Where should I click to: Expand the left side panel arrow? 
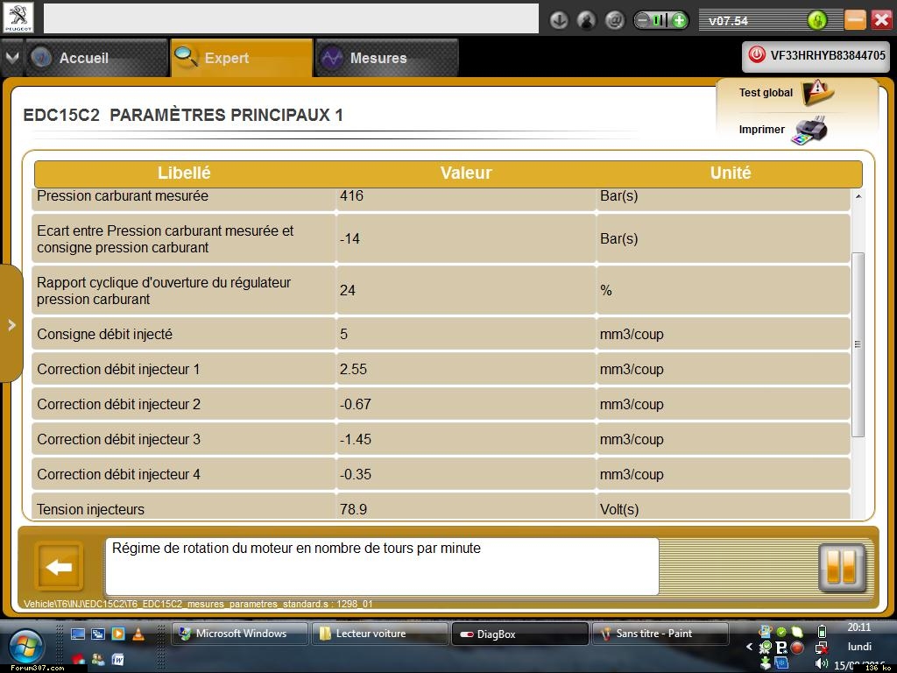[x=11, y=325]
